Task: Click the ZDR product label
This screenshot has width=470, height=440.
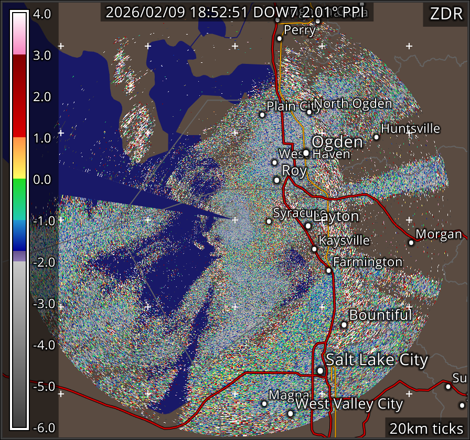Action: (x=445, y=14)
